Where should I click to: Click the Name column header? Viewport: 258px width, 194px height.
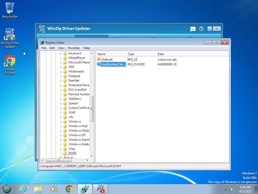click(x=111, y=54)
